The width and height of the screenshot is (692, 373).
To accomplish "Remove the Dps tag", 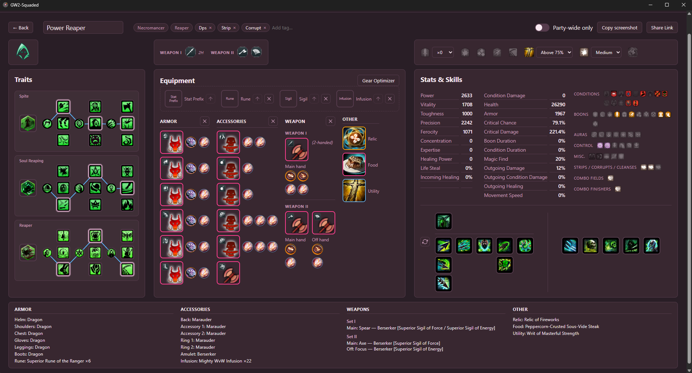I will coord(210,28).
